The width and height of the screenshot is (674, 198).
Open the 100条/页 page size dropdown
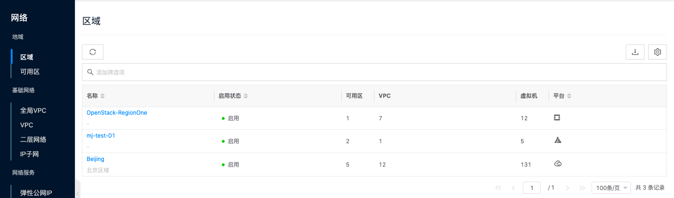611,188
